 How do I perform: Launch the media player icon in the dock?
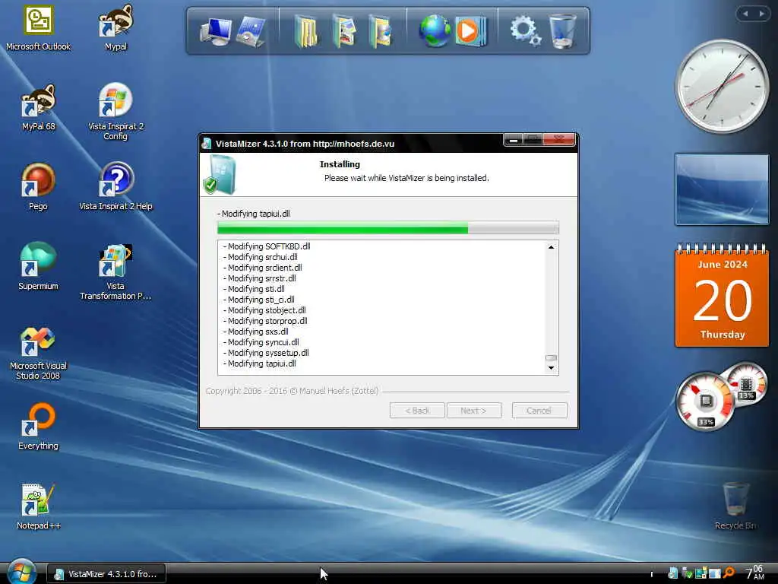coord(470,30)
